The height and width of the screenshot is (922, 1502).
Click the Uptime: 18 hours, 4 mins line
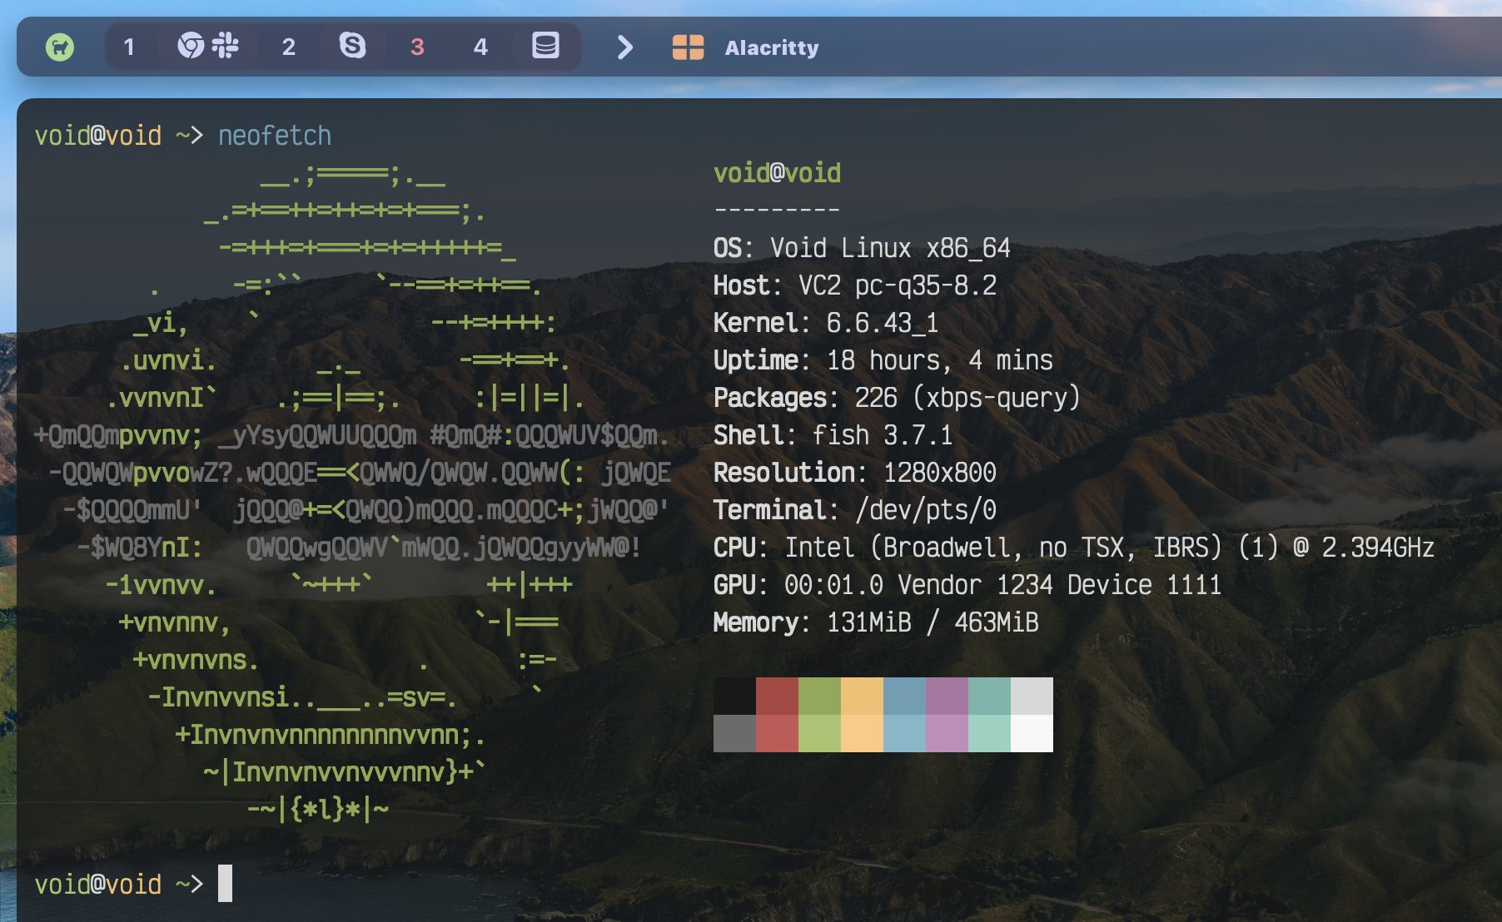click(883, 360)
